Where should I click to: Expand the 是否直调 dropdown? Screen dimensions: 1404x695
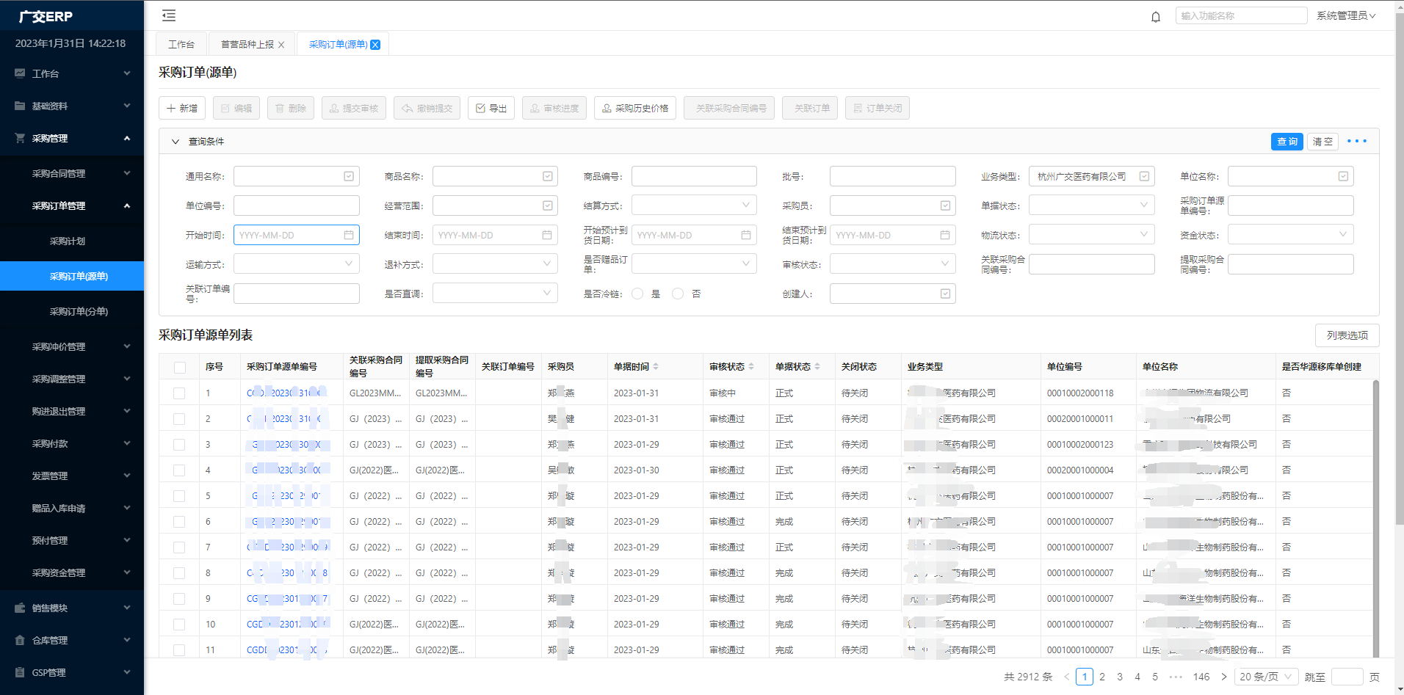click(495, 294)
